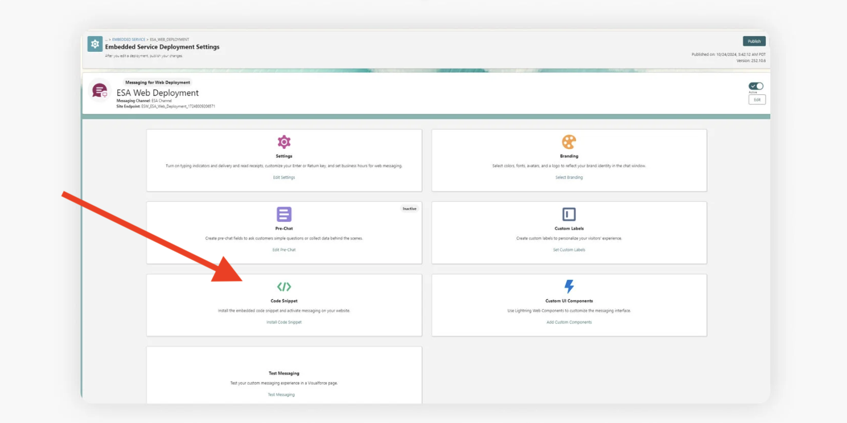Click the Embedded Service Deployment Settings heading
Image resolution: width=847 pixels, height=423 pixels.
[x=162, y=47]
